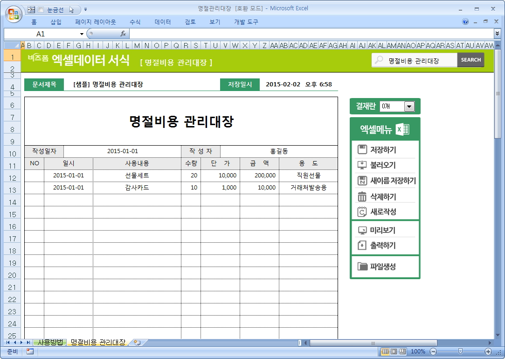
Task: Enable Page Break Preview view button
Action: coord(402,352)
